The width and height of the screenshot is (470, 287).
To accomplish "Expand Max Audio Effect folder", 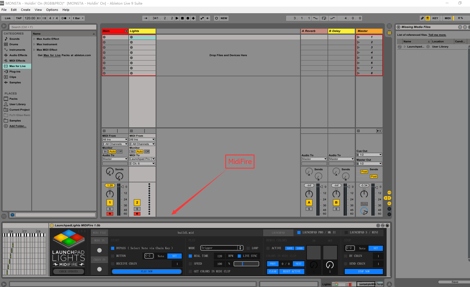I will pos(34,39).
